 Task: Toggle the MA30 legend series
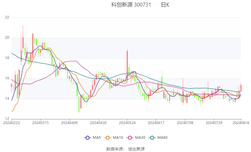(x=136, y=138)
